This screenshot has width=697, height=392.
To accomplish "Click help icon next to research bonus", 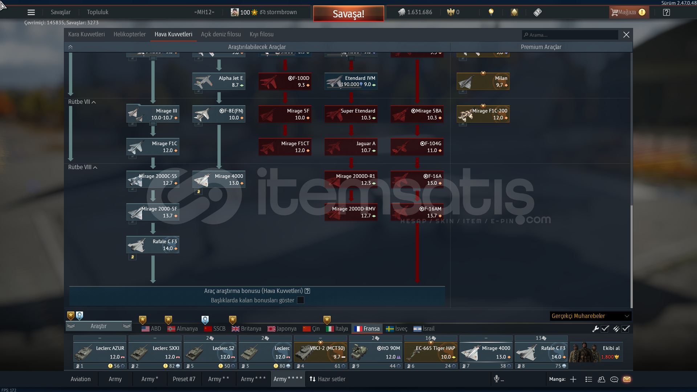I will 307,291.
